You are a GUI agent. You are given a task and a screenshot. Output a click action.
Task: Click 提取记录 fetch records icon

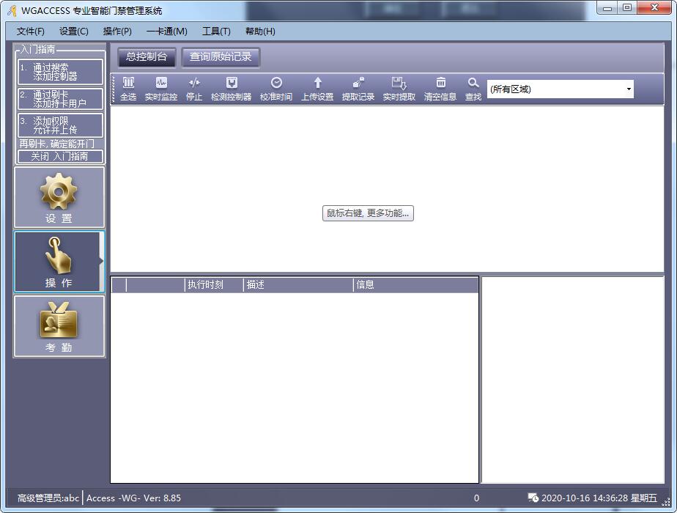358,89
